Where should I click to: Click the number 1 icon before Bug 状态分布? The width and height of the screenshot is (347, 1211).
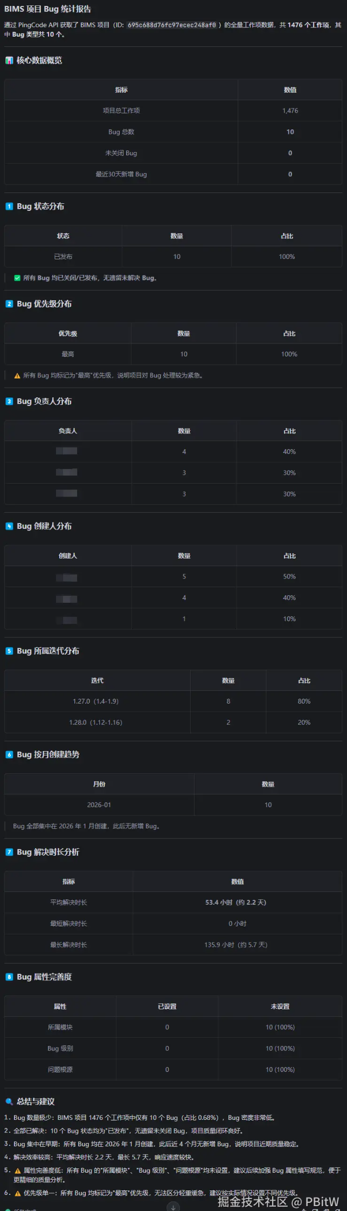tap(9, 207)
